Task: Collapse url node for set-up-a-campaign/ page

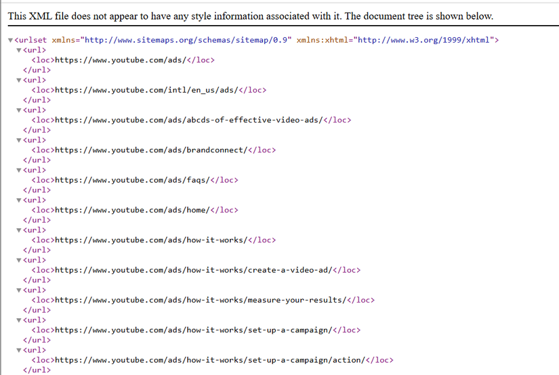Action: click(19, 320)
